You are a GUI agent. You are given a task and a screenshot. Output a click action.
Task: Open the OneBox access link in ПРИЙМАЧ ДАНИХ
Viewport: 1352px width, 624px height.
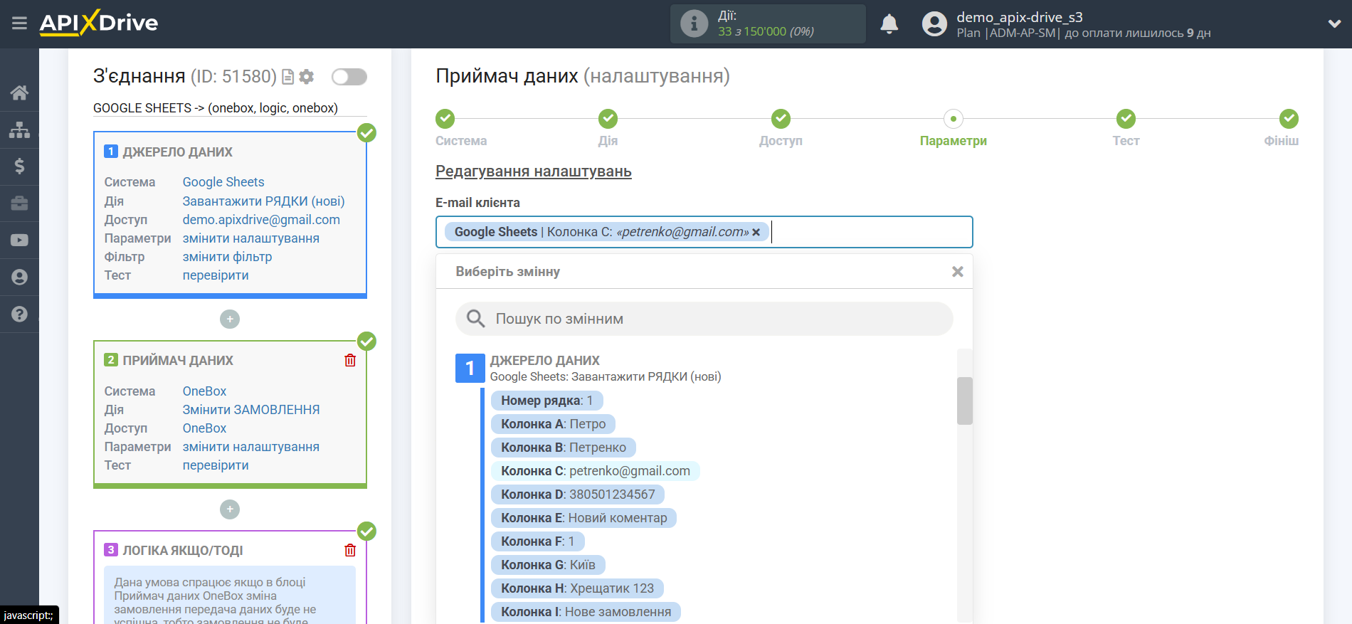click(x=204, y=428)
